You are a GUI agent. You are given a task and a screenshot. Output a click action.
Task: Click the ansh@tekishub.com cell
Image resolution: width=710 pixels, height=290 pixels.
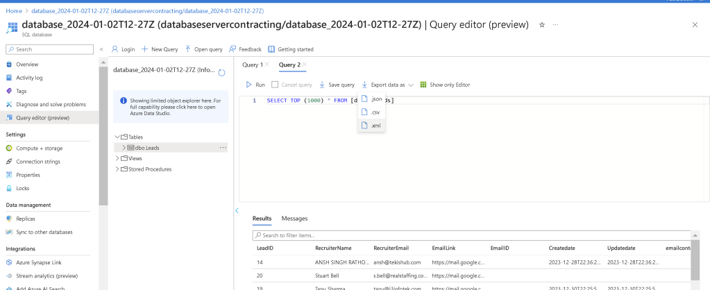(x=397, y=262)
